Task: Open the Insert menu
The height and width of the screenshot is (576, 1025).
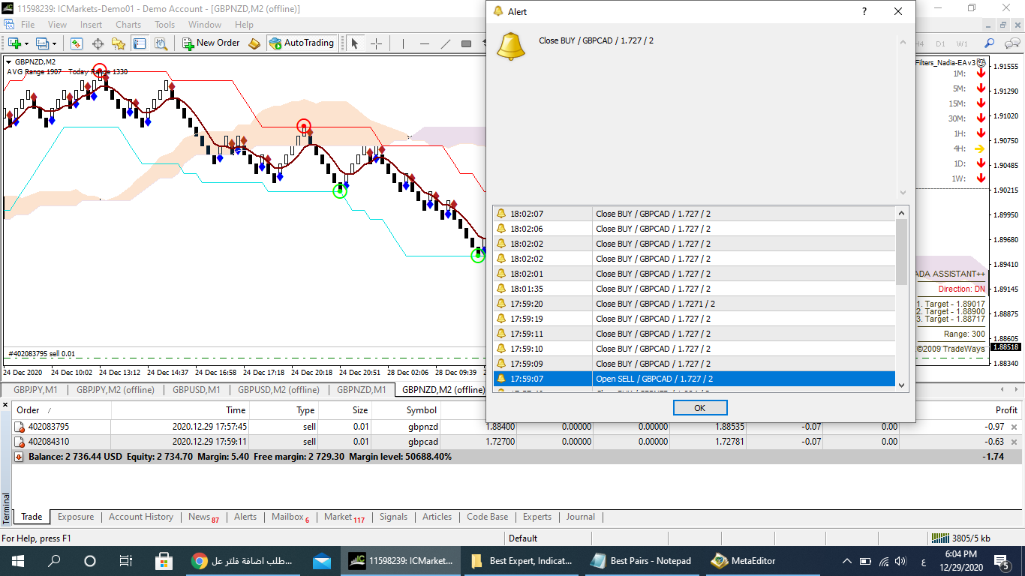Action: pyautogui.click(x=91, y=25)
